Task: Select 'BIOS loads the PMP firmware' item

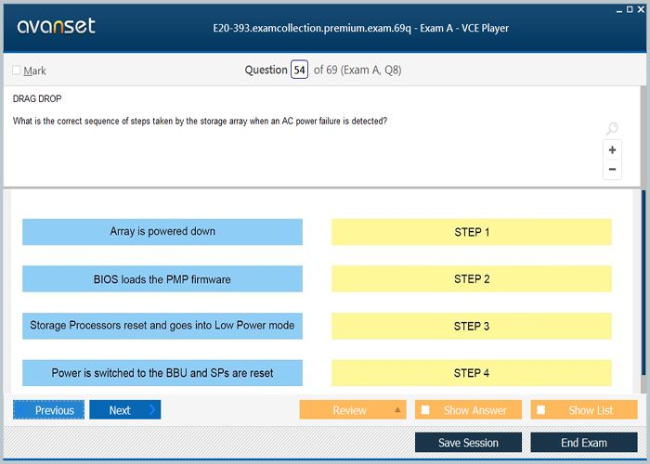Action: [162, 279]
